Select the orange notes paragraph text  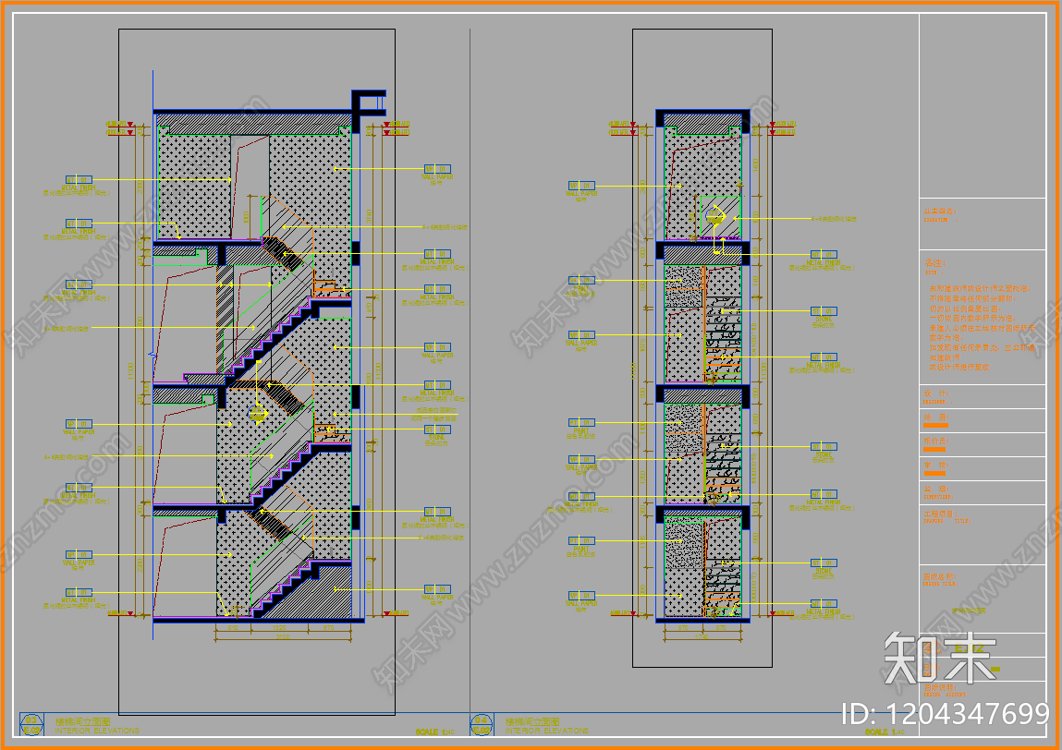click(x=980, y=328)
